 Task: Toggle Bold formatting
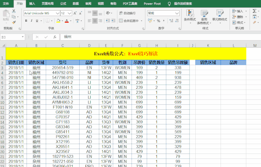click(26, 20)
